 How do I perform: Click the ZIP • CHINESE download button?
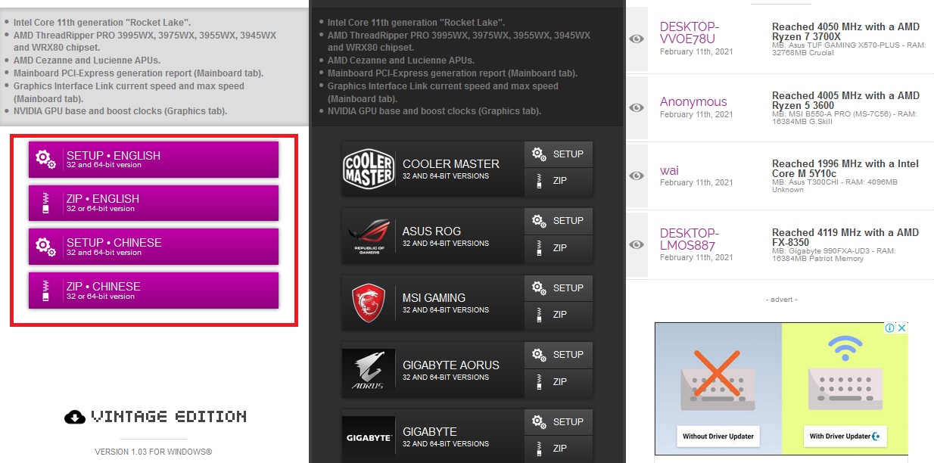coord(153,291)
